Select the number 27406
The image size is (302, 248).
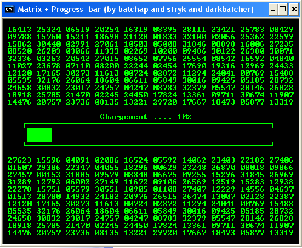tap(281, 160)
